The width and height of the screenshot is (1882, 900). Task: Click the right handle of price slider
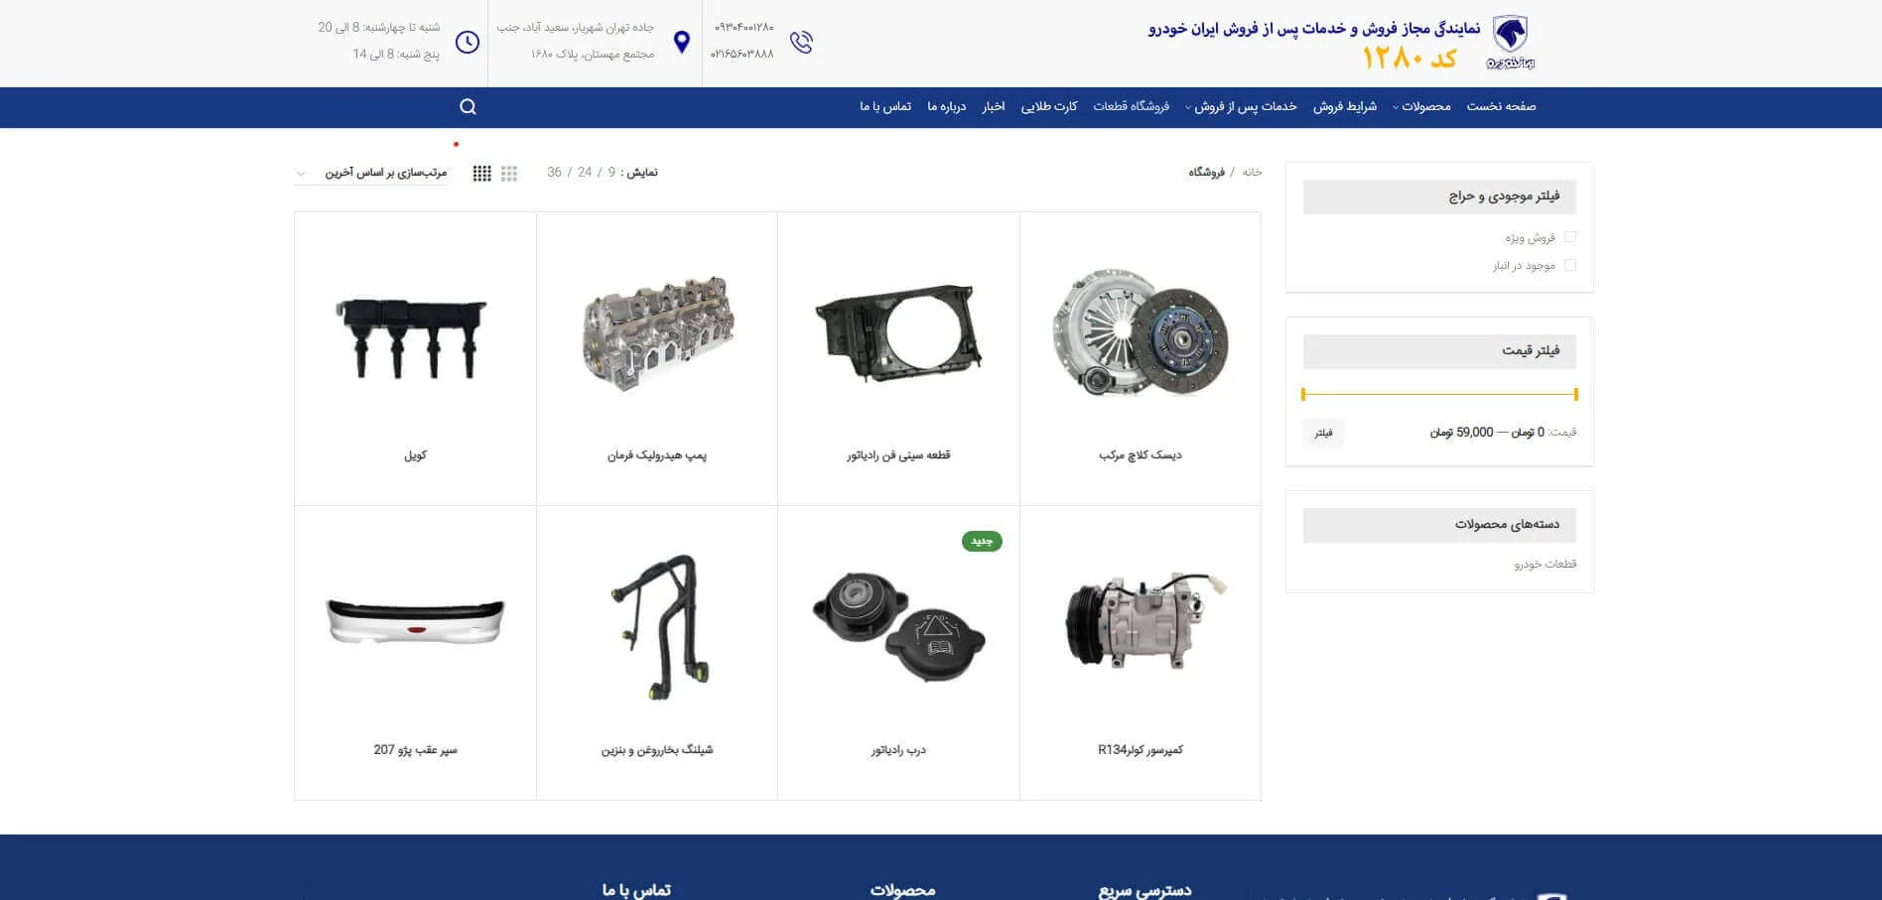[1575, 394]
